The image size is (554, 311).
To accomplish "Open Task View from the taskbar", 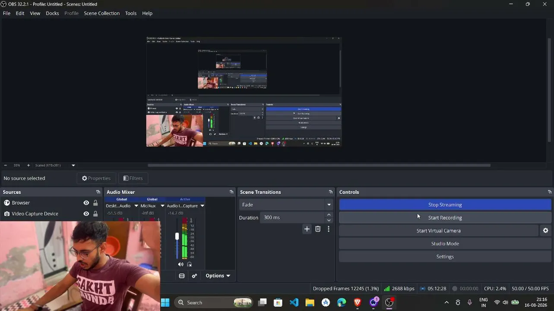I will point(262,302).
